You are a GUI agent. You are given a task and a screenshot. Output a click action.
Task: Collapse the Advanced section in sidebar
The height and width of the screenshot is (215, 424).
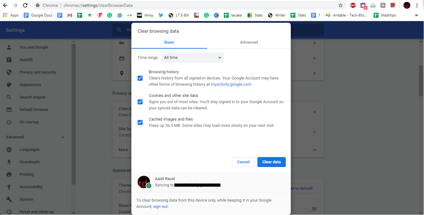[63, 137]
